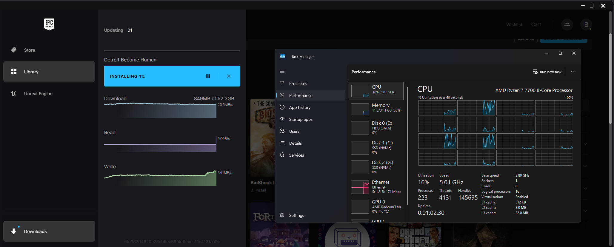614x247 pixels.
Task: Open the Users page
Action: click(x=311, y=131)
